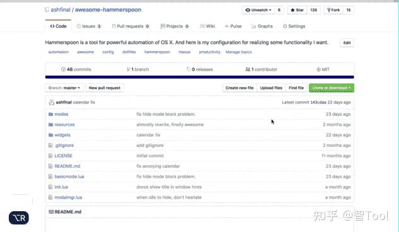This screenshot has height=232, width=399.
Task: Go to the repository Settings tab
Action: pyautogui.click(x=294, y=26)
